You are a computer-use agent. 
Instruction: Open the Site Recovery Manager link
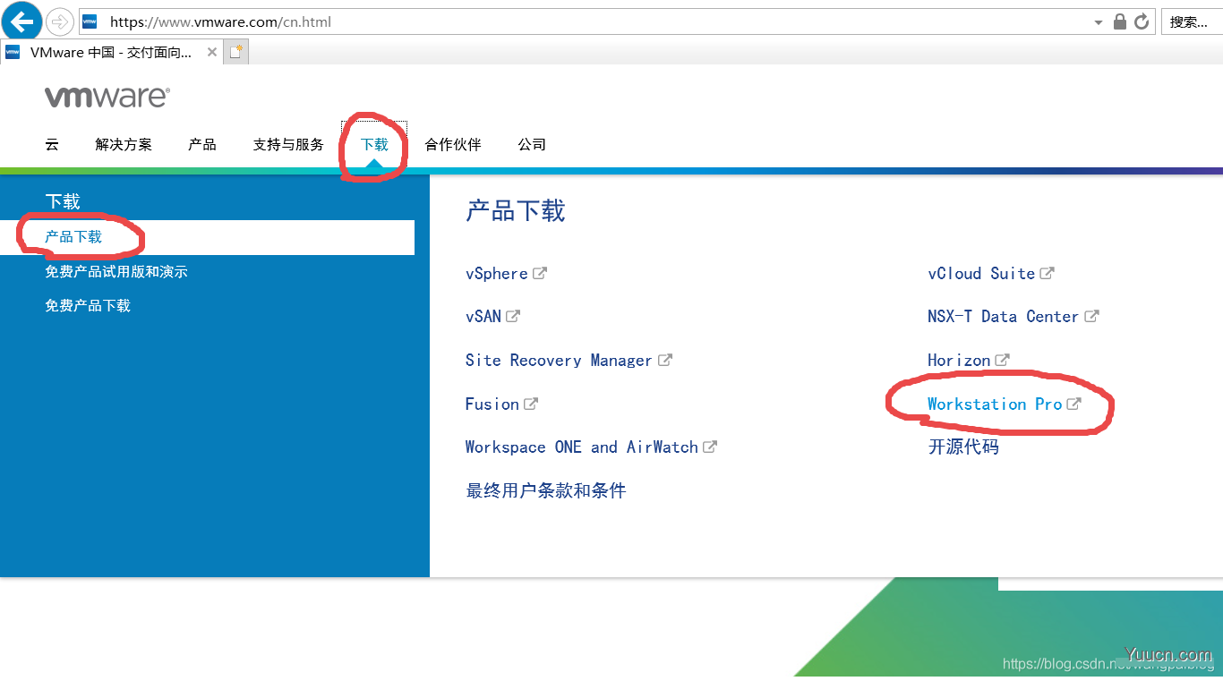[559, 361]
